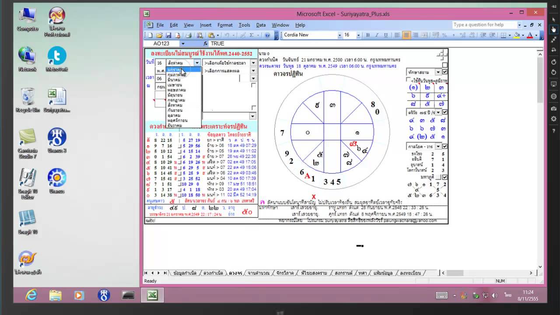
Task: Open Internet Explorer from taskbar
Action: pyautogui.click(x=31, y=295)
